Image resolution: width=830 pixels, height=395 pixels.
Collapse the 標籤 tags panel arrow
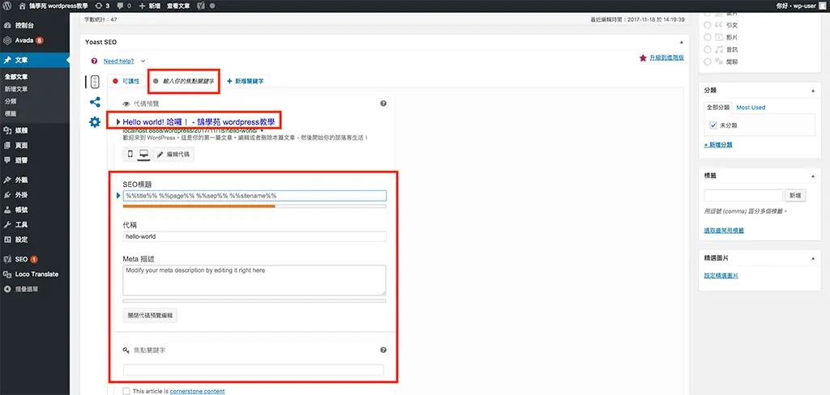pyautogui.click(x=813, y=175)
